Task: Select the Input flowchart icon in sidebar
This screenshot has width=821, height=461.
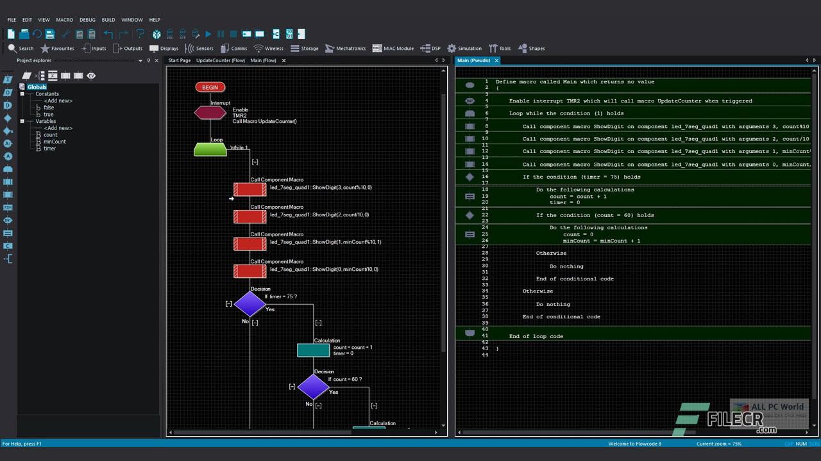Action: point(8,79)
